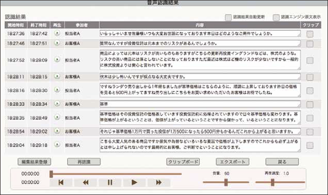
Task: Click the 再認識 button
Action: click(x=82, y=162)
